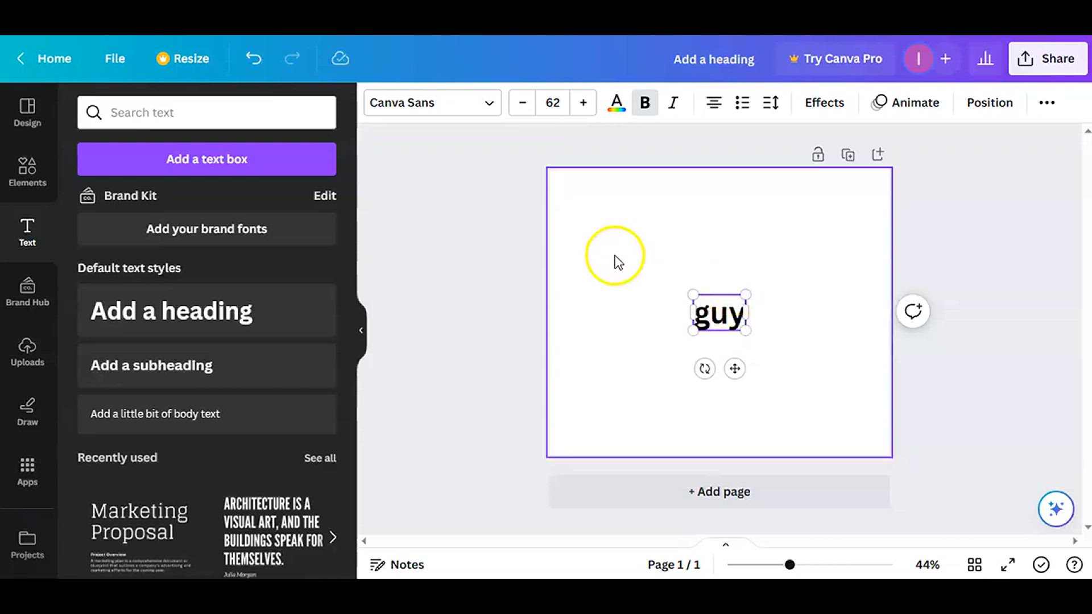This screenshot has width=1092, height=614.
Task: Open the Animate options
Action: [x=905, y=103]
